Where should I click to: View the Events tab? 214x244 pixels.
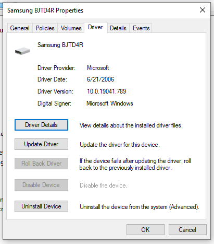pyautogui.click(x=141, y=28)
